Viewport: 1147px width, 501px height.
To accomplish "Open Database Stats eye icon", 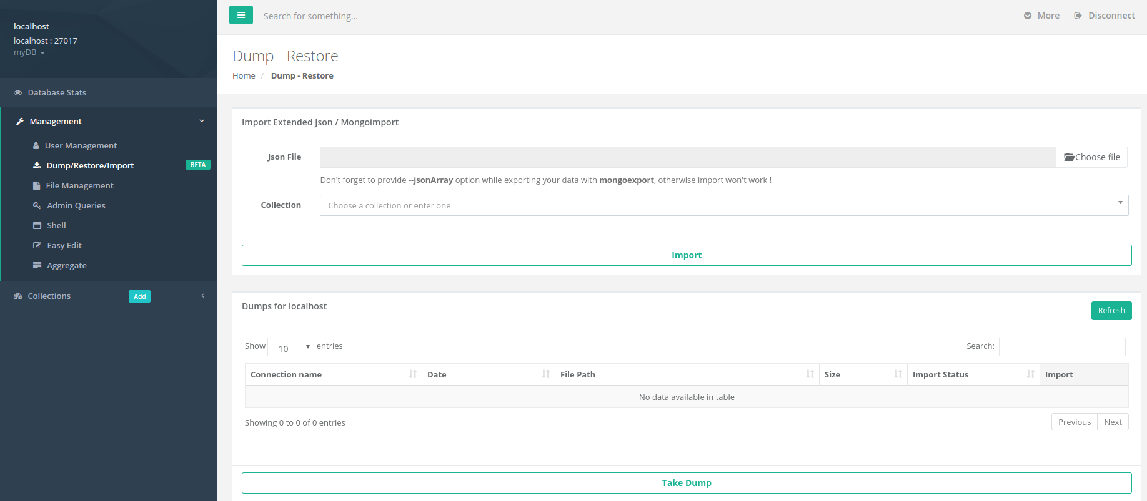I will pyautogui.click(x=17, y=93).
